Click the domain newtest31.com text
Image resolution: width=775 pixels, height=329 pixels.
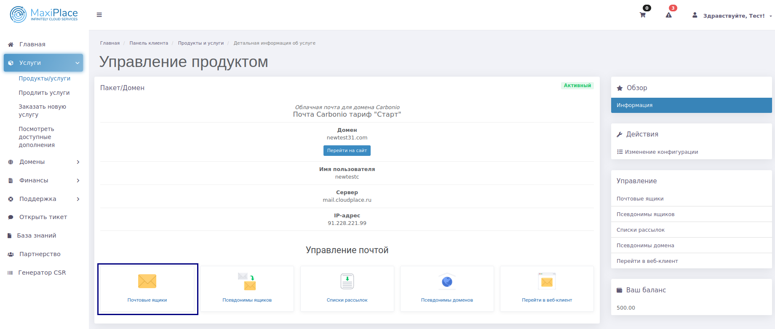click(x=347, y=138)
